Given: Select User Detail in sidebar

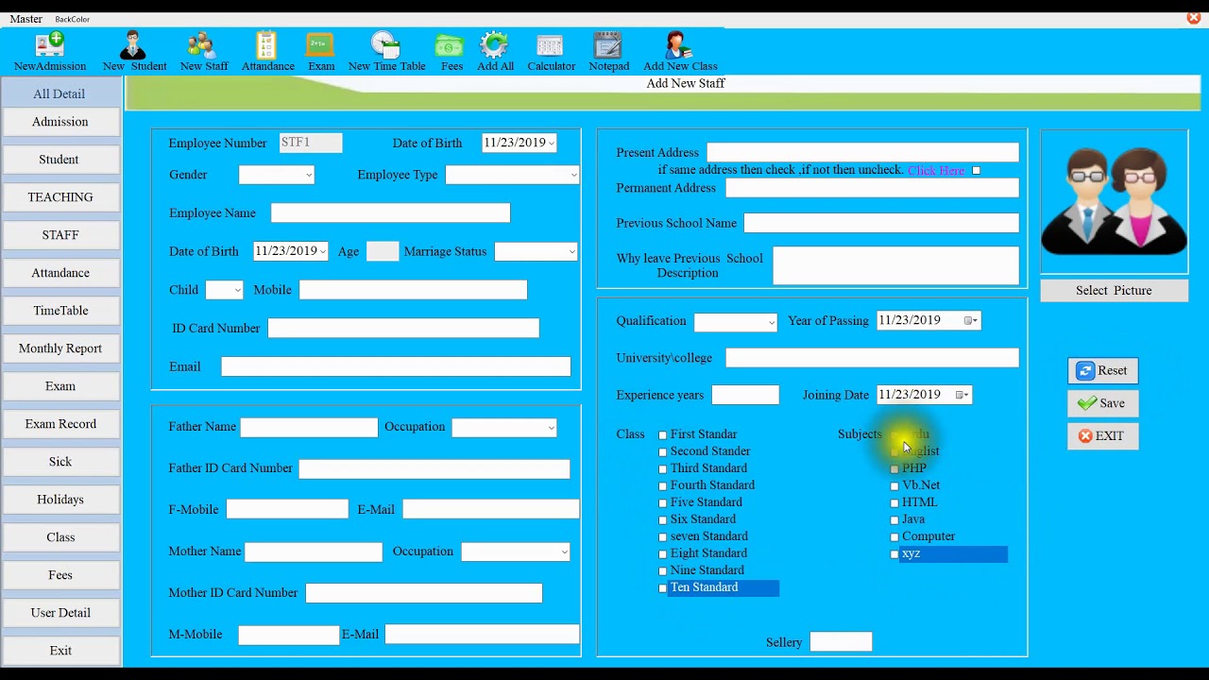Looking at the screenshot, I should [x=60, y=613].
